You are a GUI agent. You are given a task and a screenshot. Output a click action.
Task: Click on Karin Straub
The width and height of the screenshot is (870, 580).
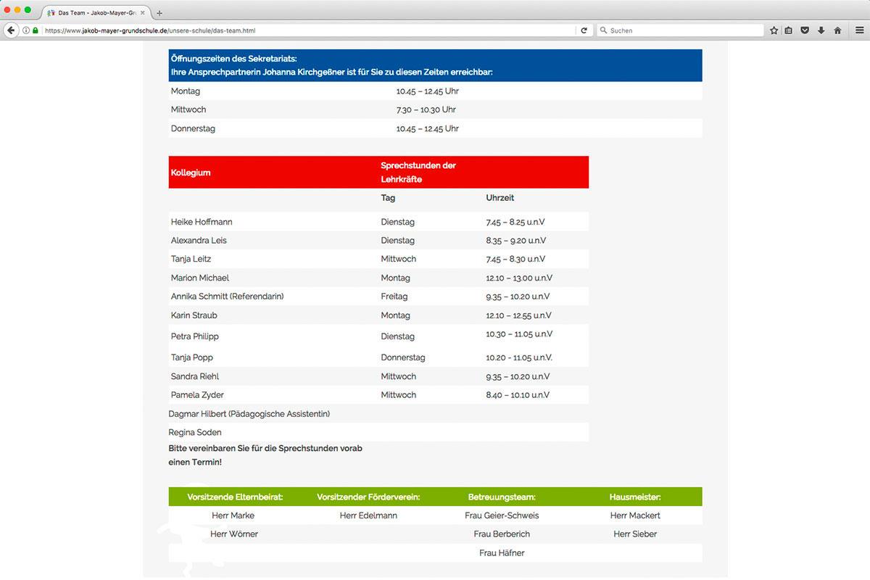pyautogui.click(x=194, y=315)
